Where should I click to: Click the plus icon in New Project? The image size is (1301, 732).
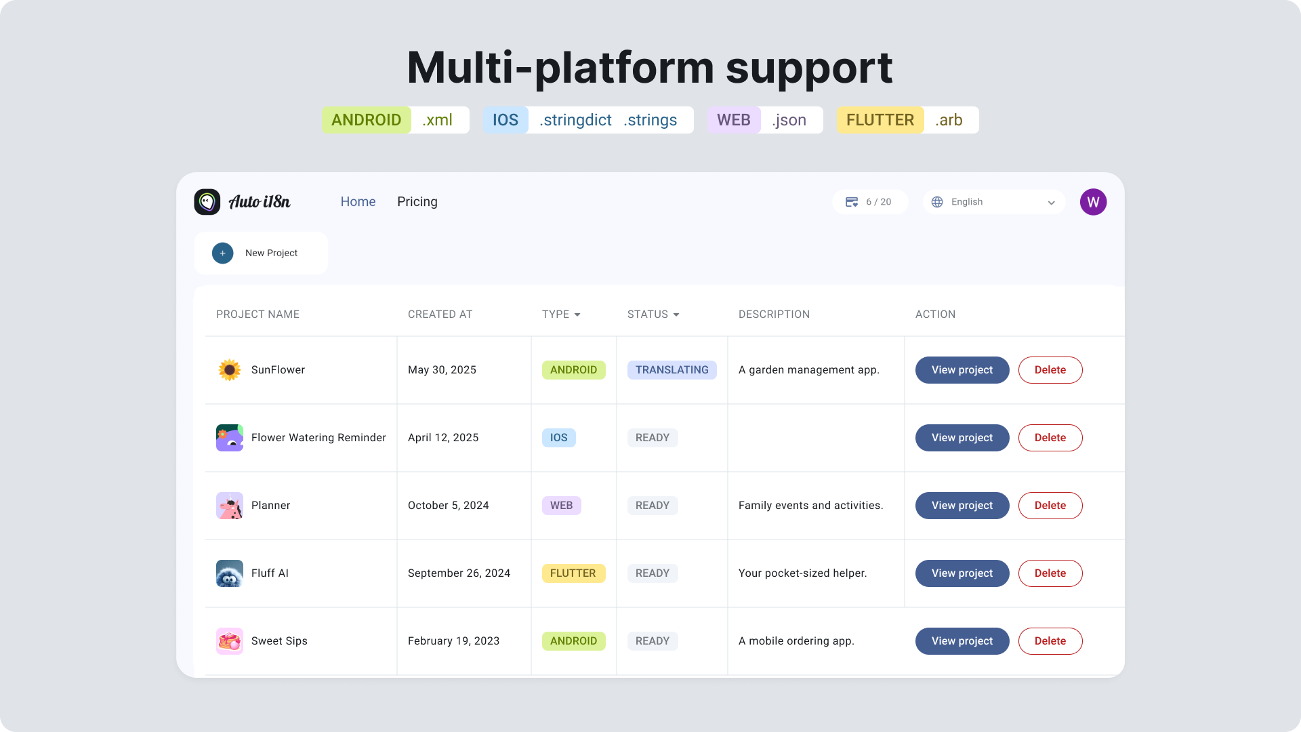pos(222,253)
